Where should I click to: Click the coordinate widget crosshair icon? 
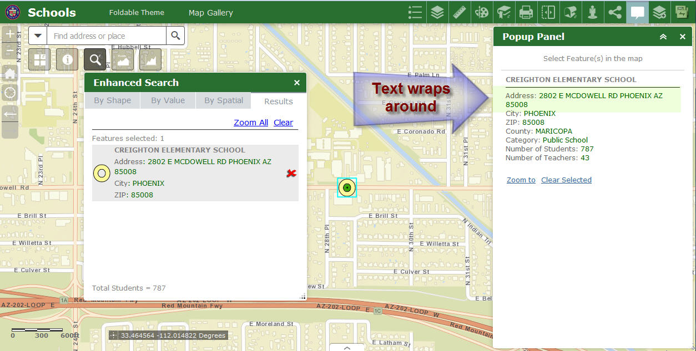[114, 335]
